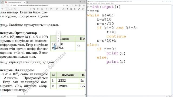This screenshot has width=173, height=97.
Task: Refresh the browser page
Action: point(6,5)
